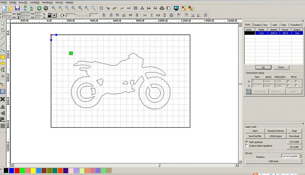Click the Start button in Laser work

click(x=255, y=131)
